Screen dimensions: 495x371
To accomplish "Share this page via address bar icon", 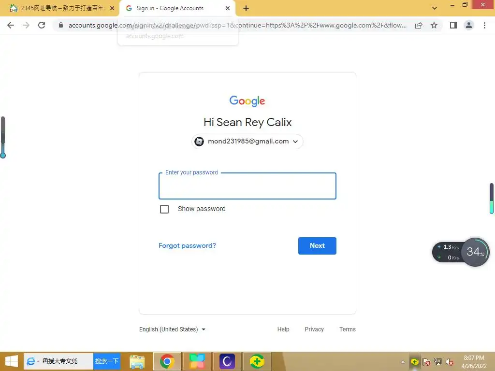I will click(x=419, y=25).
